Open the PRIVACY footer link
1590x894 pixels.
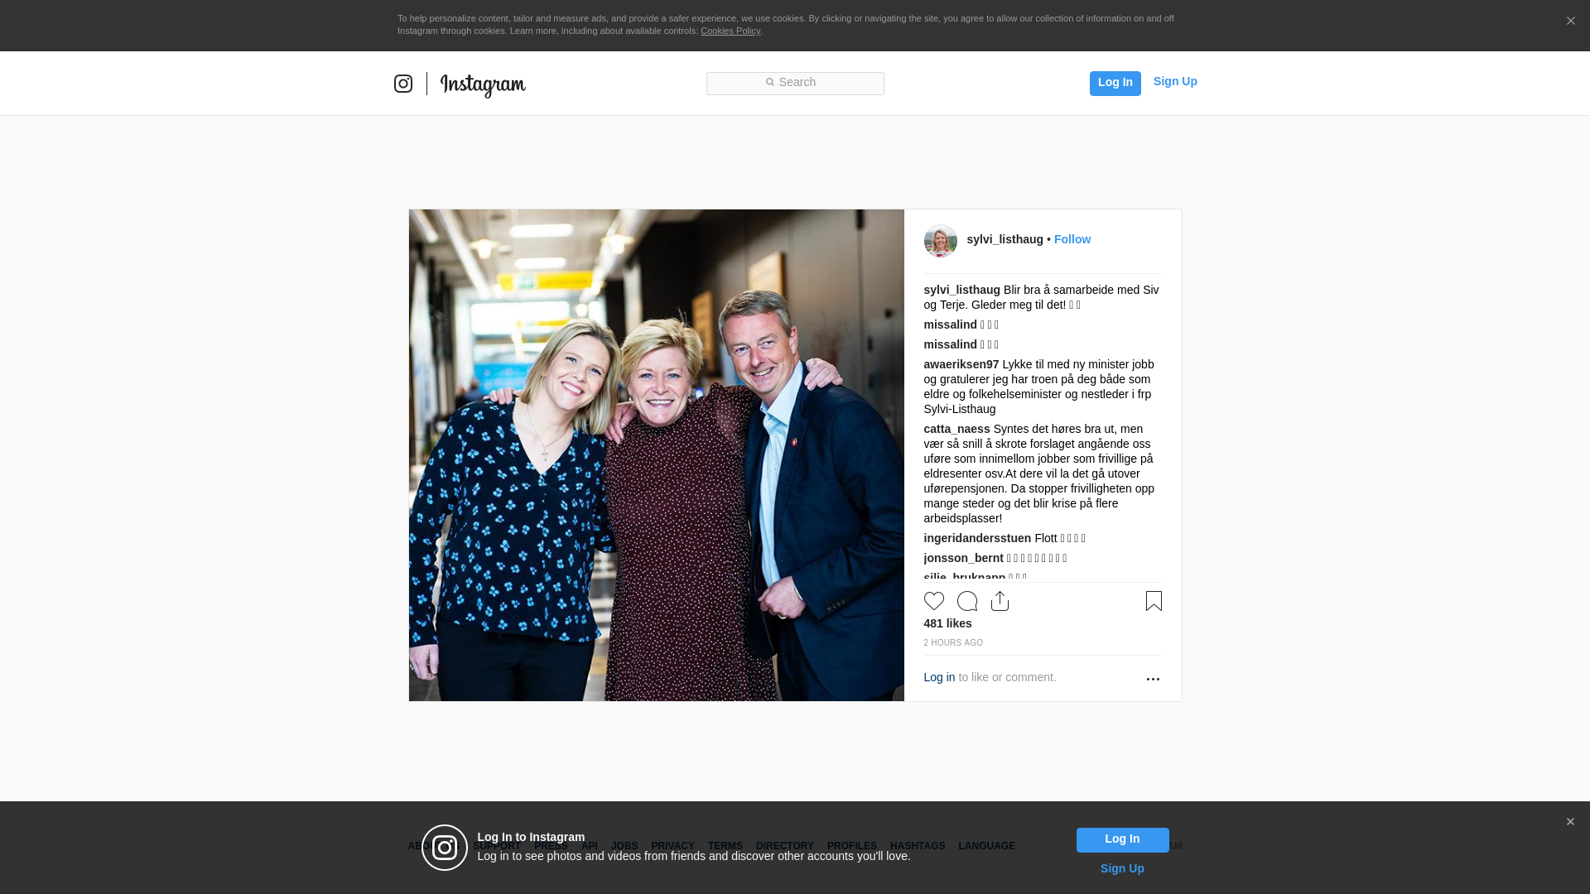672,846
